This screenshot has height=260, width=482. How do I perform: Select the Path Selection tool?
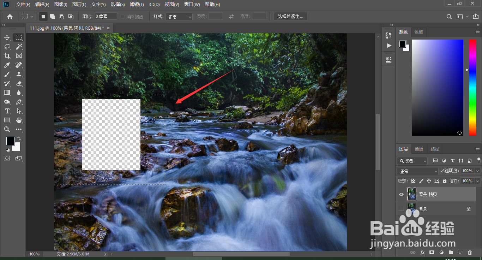19,111
